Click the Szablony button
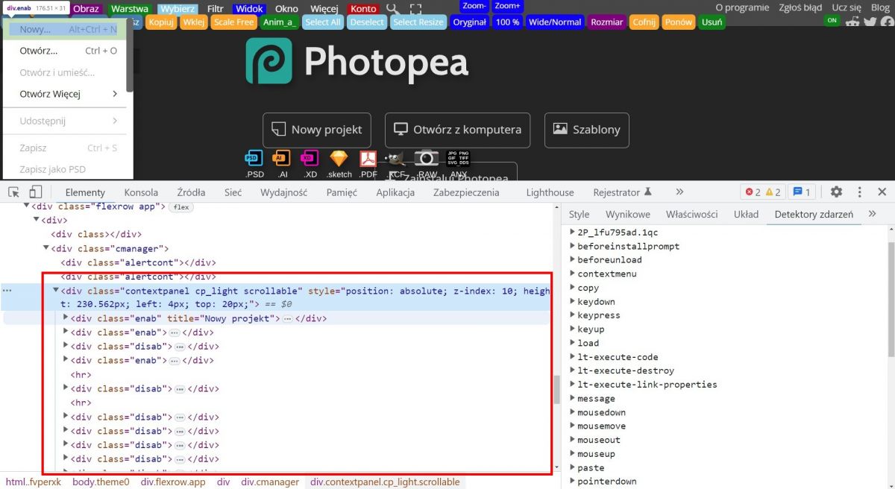This screenshot has height=489, width=895. coord(586,129)
